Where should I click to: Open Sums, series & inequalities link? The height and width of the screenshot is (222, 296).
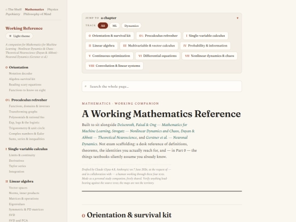(x=27, y=139)
